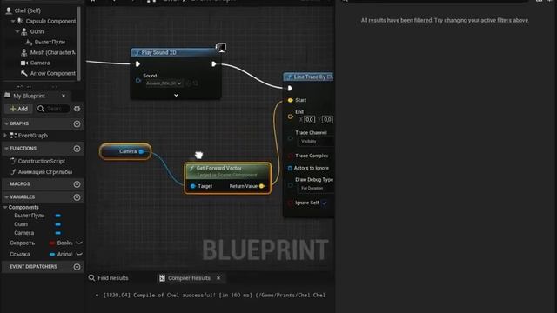Add a new function with plus icon
Image resolution: width=557 pixels, height=313 pixels.
pos(77,149)
